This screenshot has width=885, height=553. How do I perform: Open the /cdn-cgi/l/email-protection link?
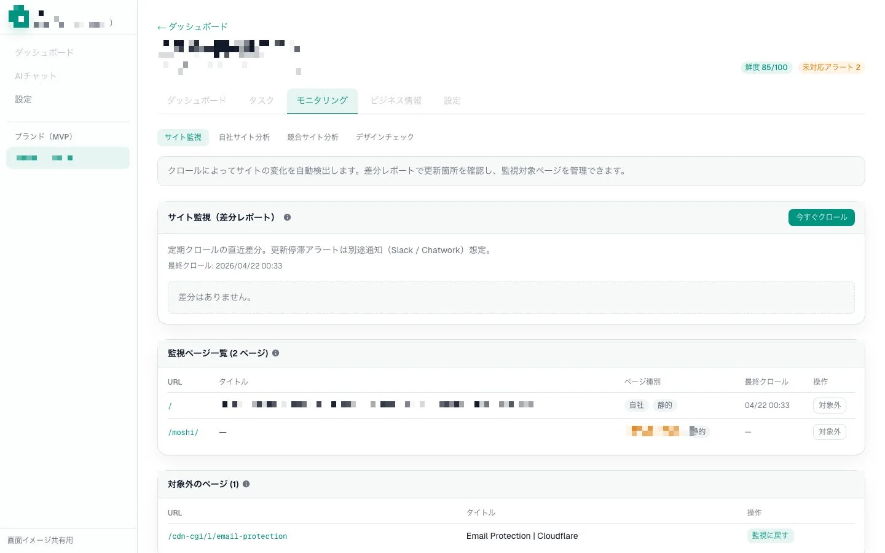pyautogui.click(x=227, y=536)
